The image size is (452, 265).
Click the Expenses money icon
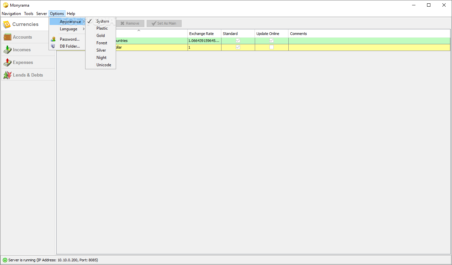coord(7,62)
